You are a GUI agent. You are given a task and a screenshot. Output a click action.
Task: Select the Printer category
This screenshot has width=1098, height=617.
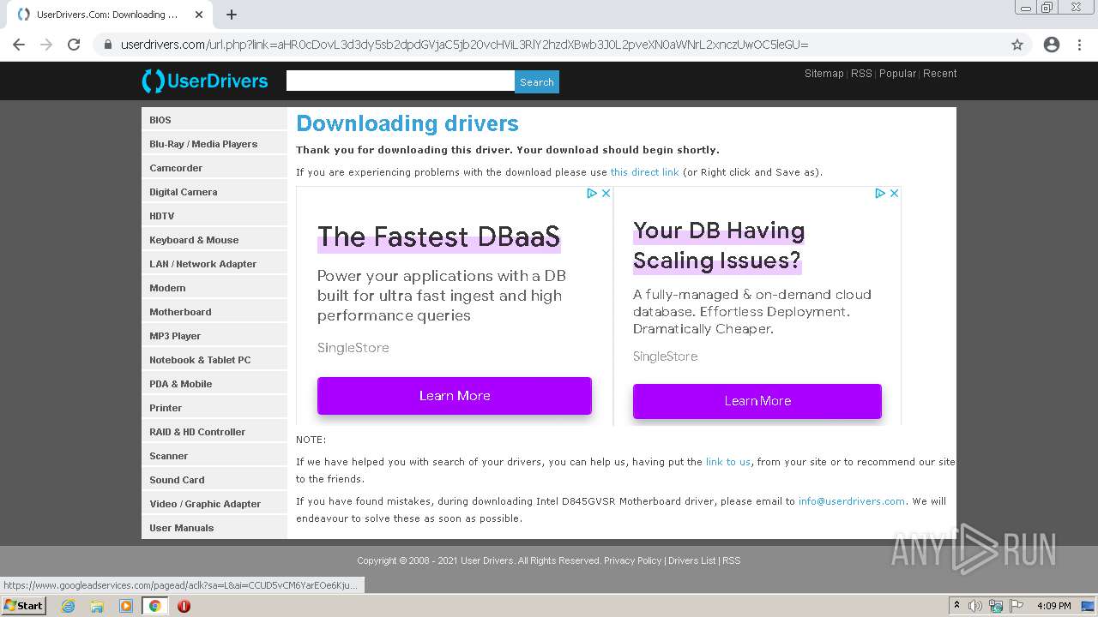214,408
